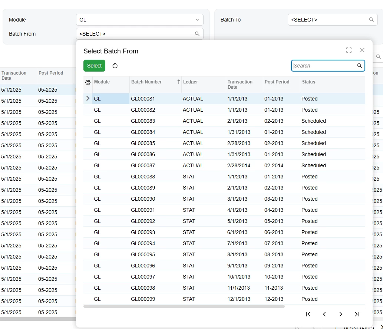Click the fullscreen expand icon in dialog
The width and height of the screenshot is (383, 329).
tap(349, 50)
